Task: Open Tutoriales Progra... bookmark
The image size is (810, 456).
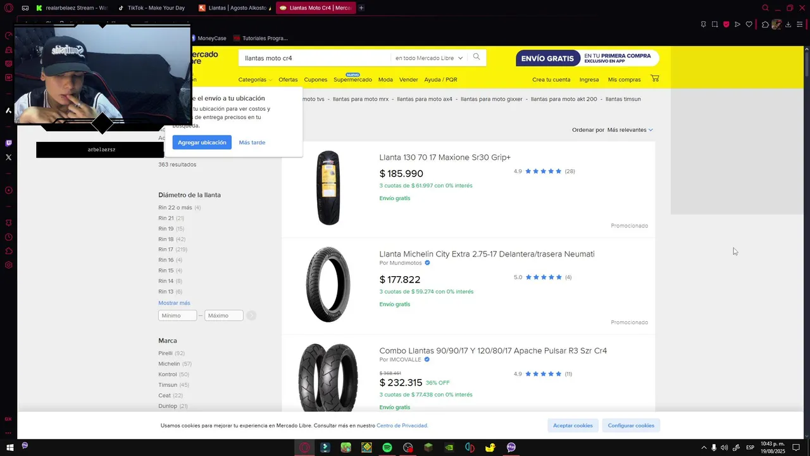Action: coord(260,38)
